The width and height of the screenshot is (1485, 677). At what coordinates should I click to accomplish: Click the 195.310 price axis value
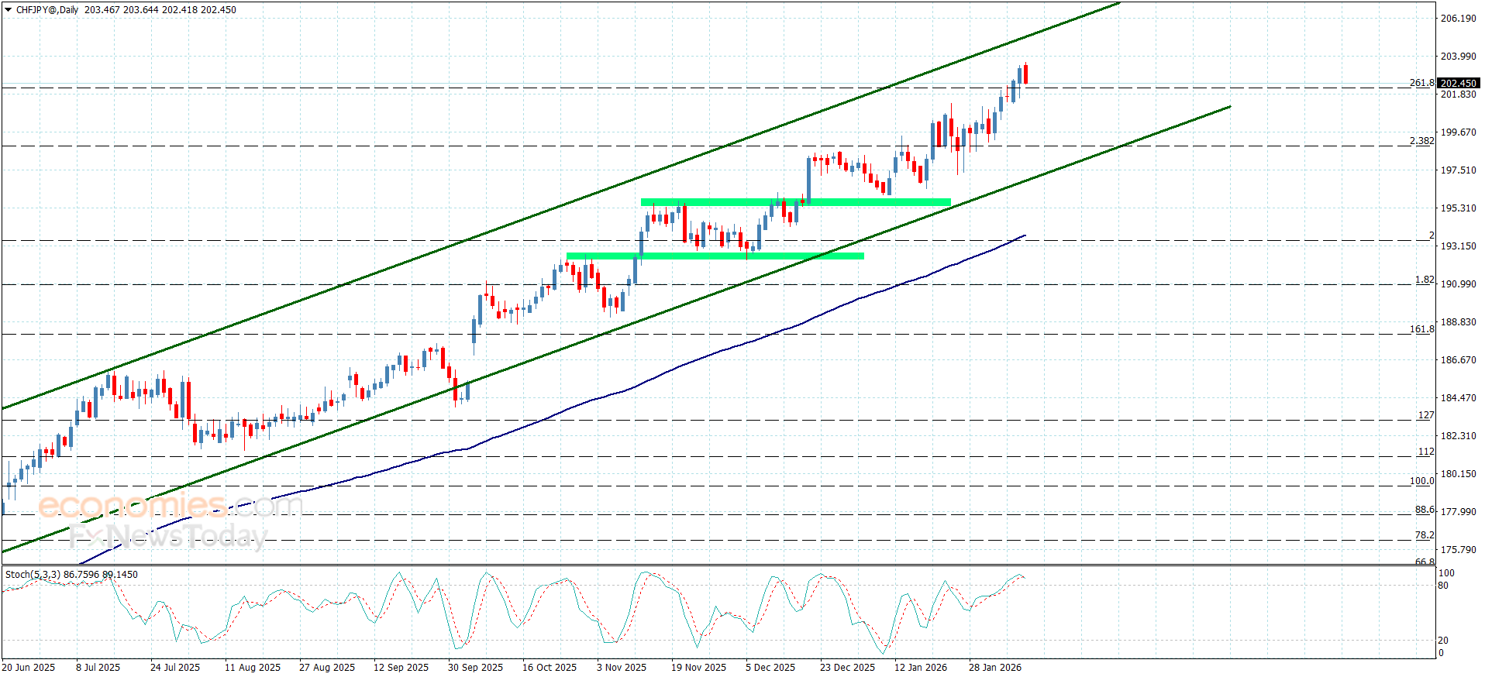1458,208
